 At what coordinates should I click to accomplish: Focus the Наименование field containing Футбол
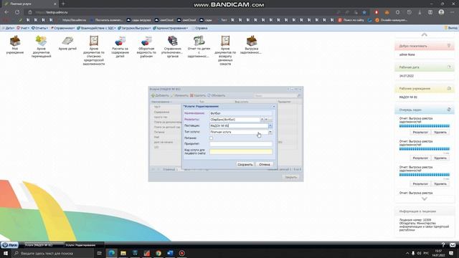(x=241, y=113)
